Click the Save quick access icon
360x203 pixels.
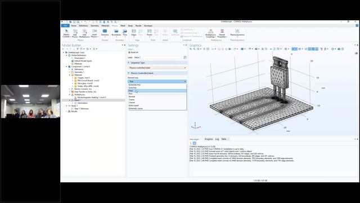(x=74, y=22)
